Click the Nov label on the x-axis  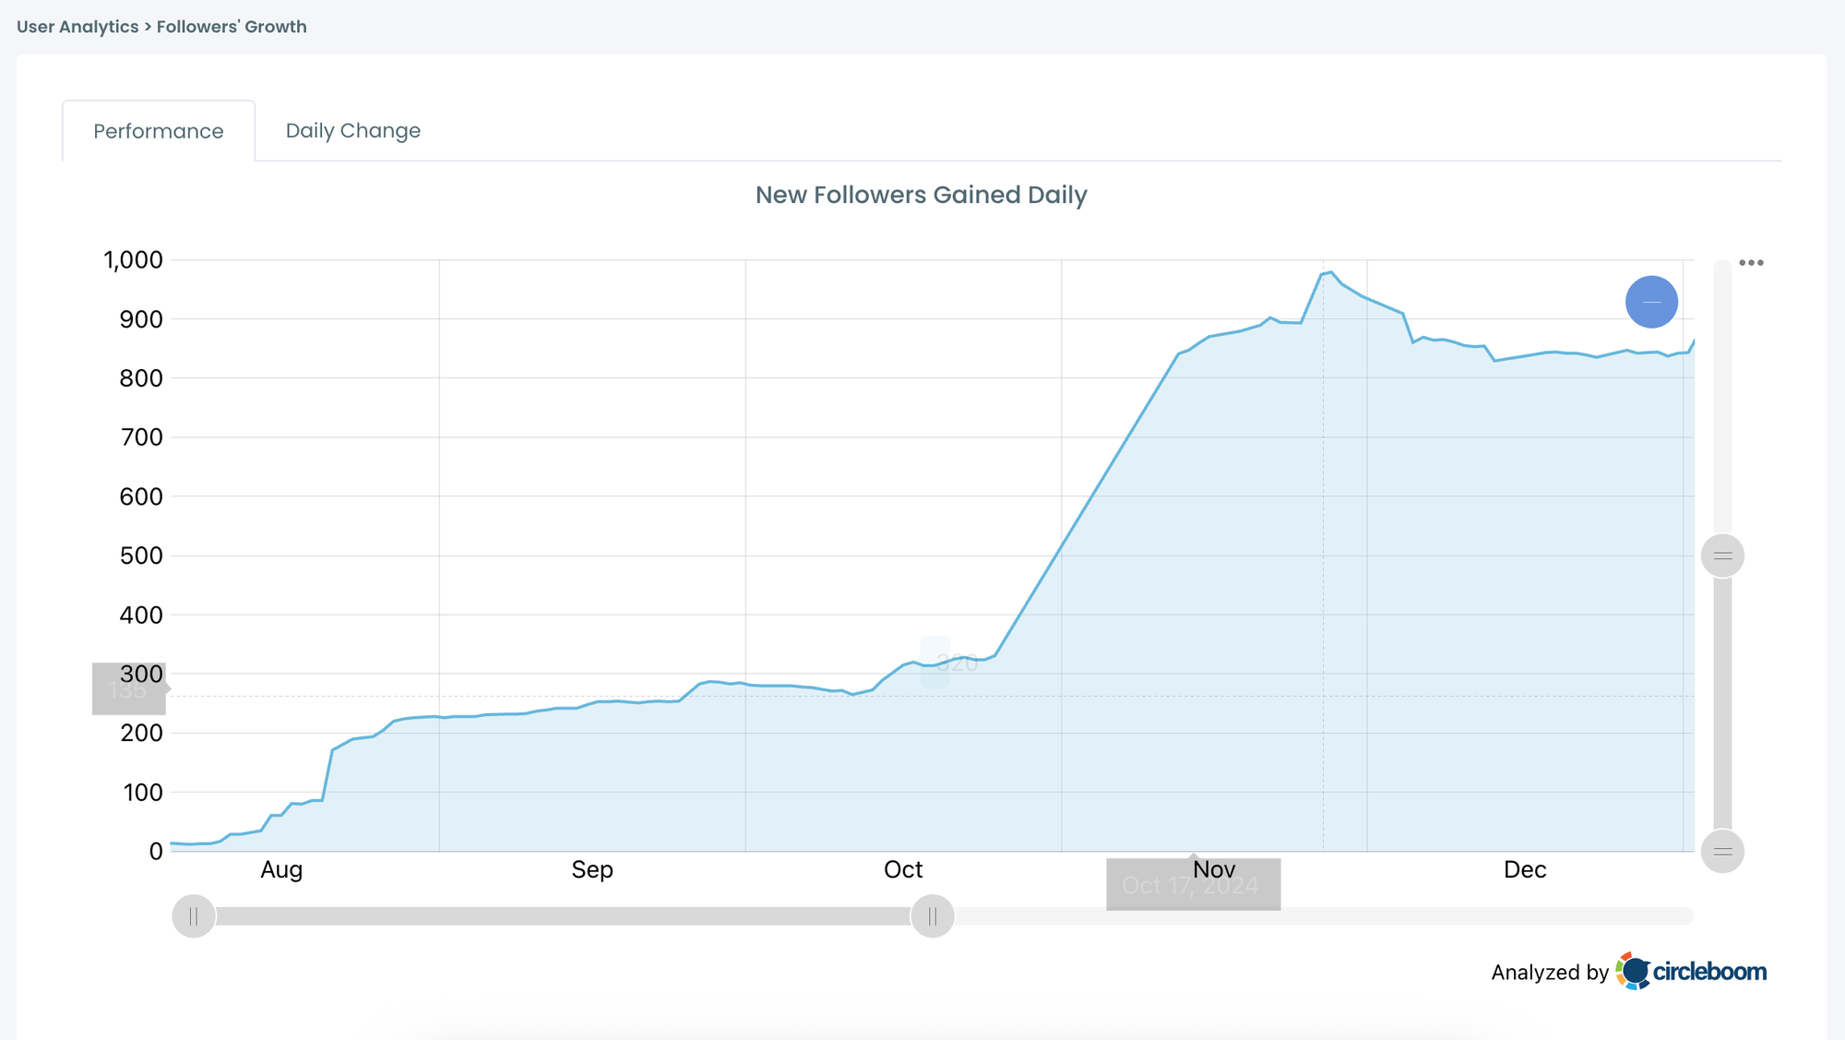pos(1216,869)
